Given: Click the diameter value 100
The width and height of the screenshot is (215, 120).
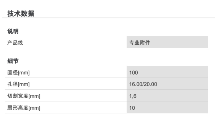Looking at the screenshot, I should (134, 73).
